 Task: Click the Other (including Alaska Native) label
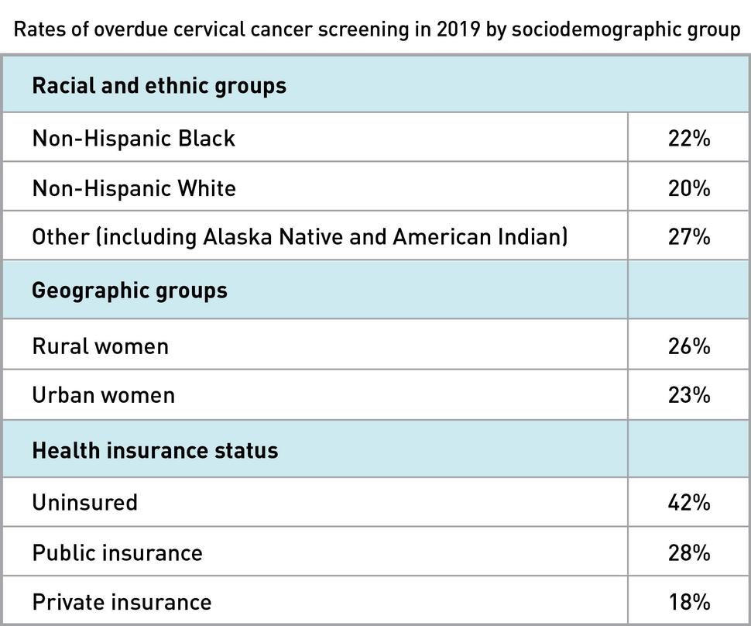(x=300, y=236)
